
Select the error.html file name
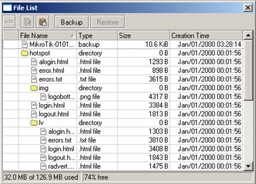pyautogui.click(x=51, y=70)
